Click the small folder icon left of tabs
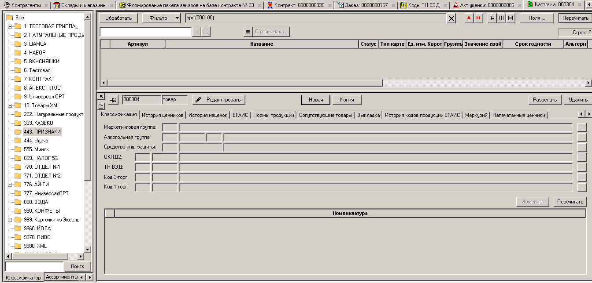 (x=101, y=106)
